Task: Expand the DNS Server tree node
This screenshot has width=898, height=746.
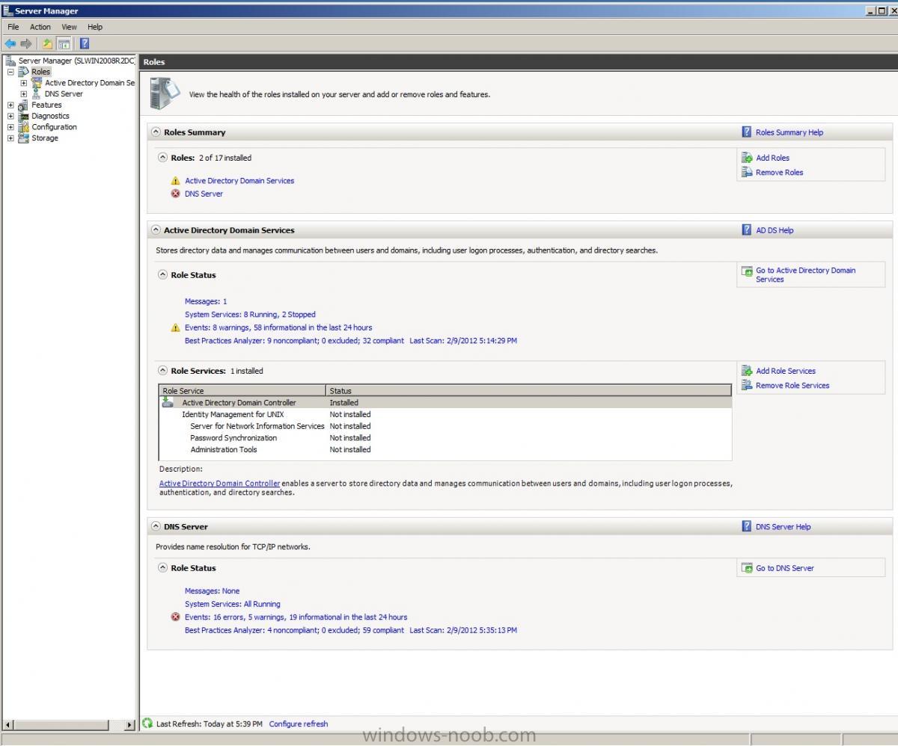Action: pyautogui.click(x=24, y=94)
